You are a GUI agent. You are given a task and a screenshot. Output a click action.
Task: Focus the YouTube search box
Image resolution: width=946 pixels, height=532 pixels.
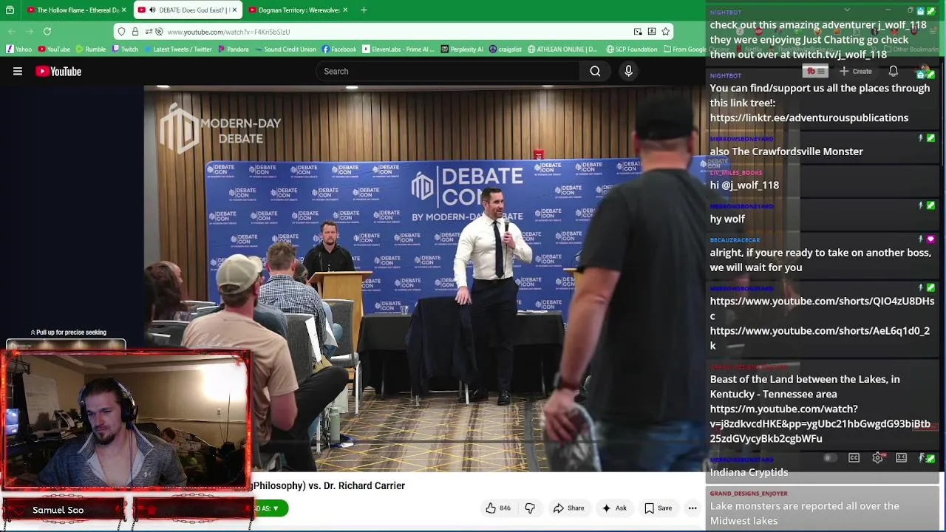coord(449,72)
